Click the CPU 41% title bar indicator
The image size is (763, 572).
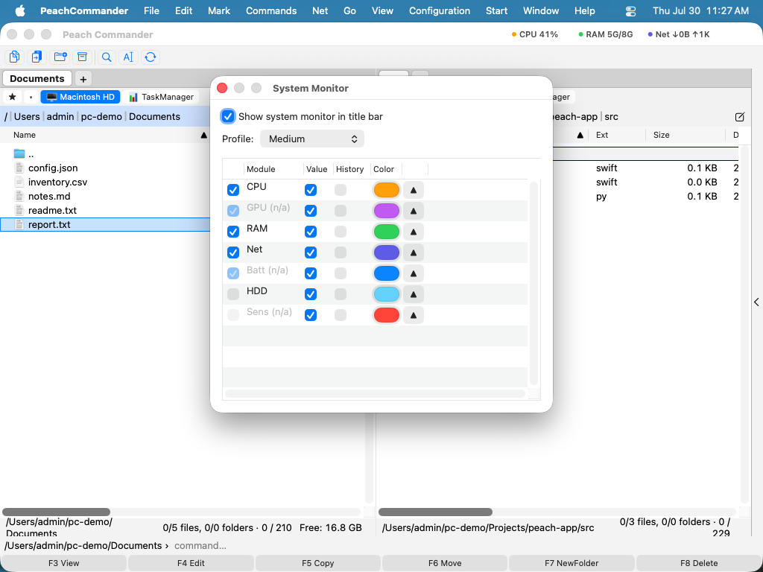535,34
